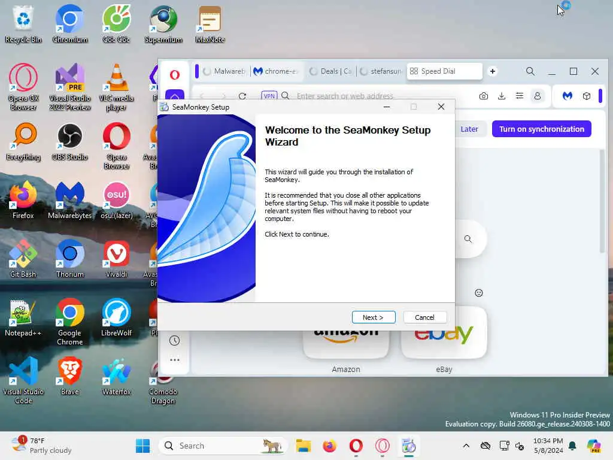Screen dimensions: 613x460
Task: Expand the system tray hidden icons chevron
Action: pos(466,446)
